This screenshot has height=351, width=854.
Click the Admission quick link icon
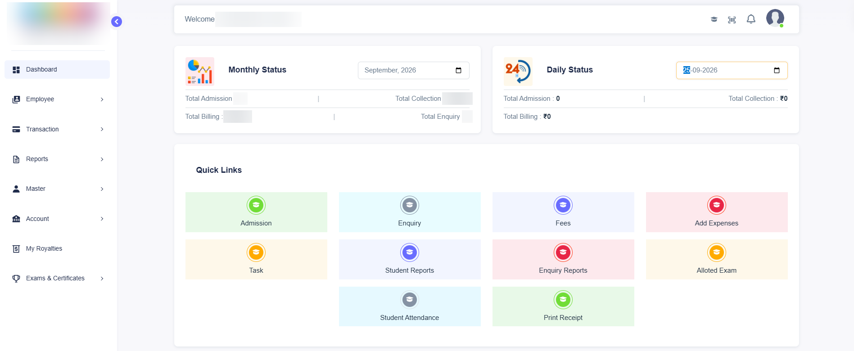[x=256, y=205]
